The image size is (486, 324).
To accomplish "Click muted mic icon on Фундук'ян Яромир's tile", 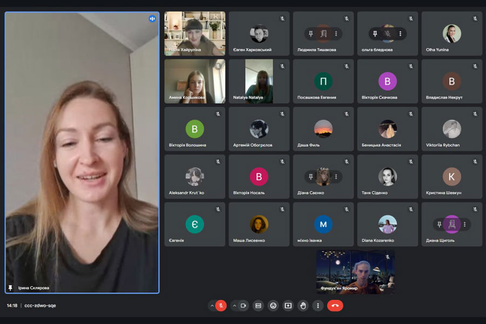I will click(387, 257).
